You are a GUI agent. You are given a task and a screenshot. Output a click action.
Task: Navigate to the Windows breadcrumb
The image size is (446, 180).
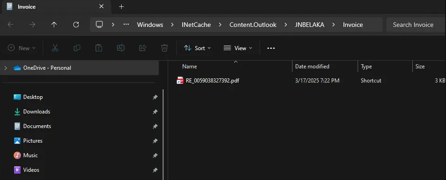click(150, 25)
